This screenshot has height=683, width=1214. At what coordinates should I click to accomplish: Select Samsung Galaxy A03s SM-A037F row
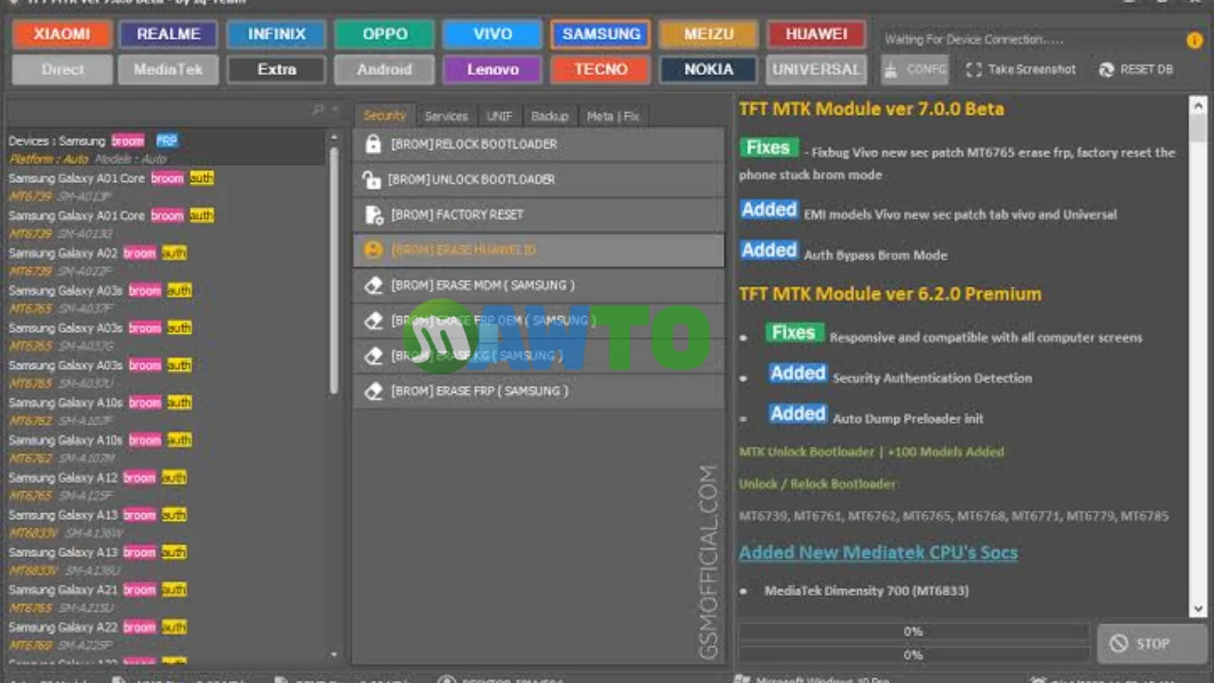tap(167, 300)
